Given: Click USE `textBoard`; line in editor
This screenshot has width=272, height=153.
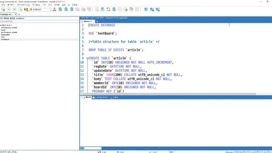Looking at the screenshot, I should pos(103,33).
